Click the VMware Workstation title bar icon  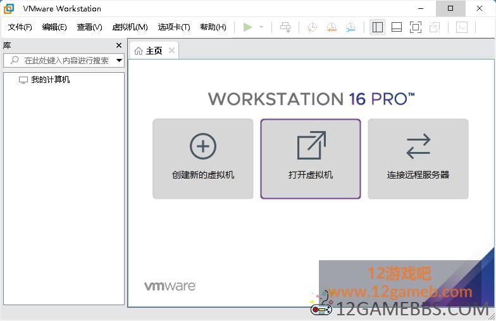pyautogui.click(x=9, y=9)
